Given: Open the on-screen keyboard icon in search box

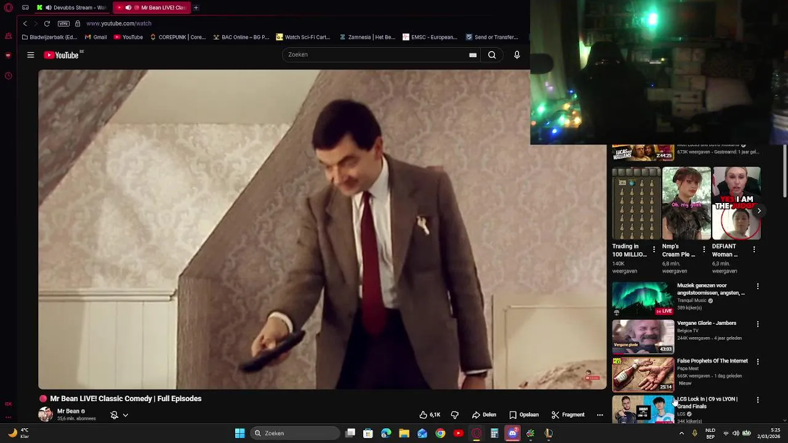Looking at the screenshot, I should [473, 55].
